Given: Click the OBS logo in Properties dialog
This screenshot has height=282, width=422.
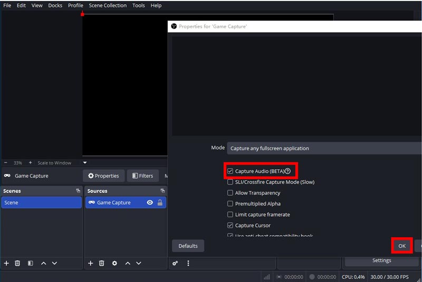Looking at the screenshot, I should point(174,26).
